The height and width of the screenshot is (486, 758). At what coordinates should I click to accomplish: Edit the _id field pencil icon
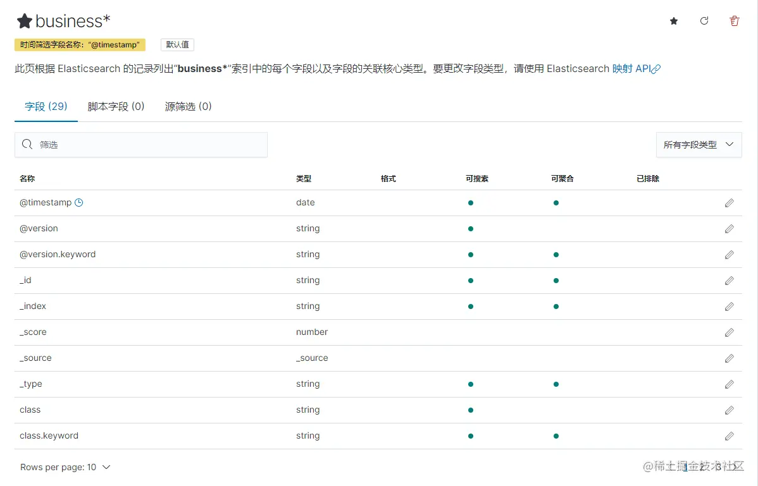(730, 281)
